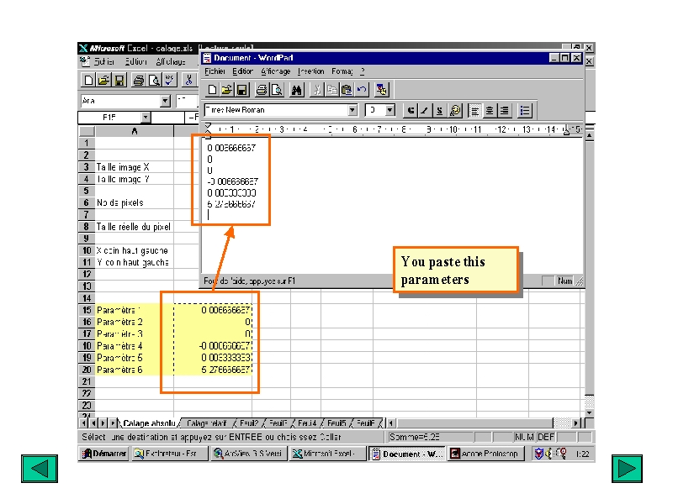The image size is (673, 504).
Task: Click Insert date/time icon in WordPad
Action: click(x=381, y=90)
